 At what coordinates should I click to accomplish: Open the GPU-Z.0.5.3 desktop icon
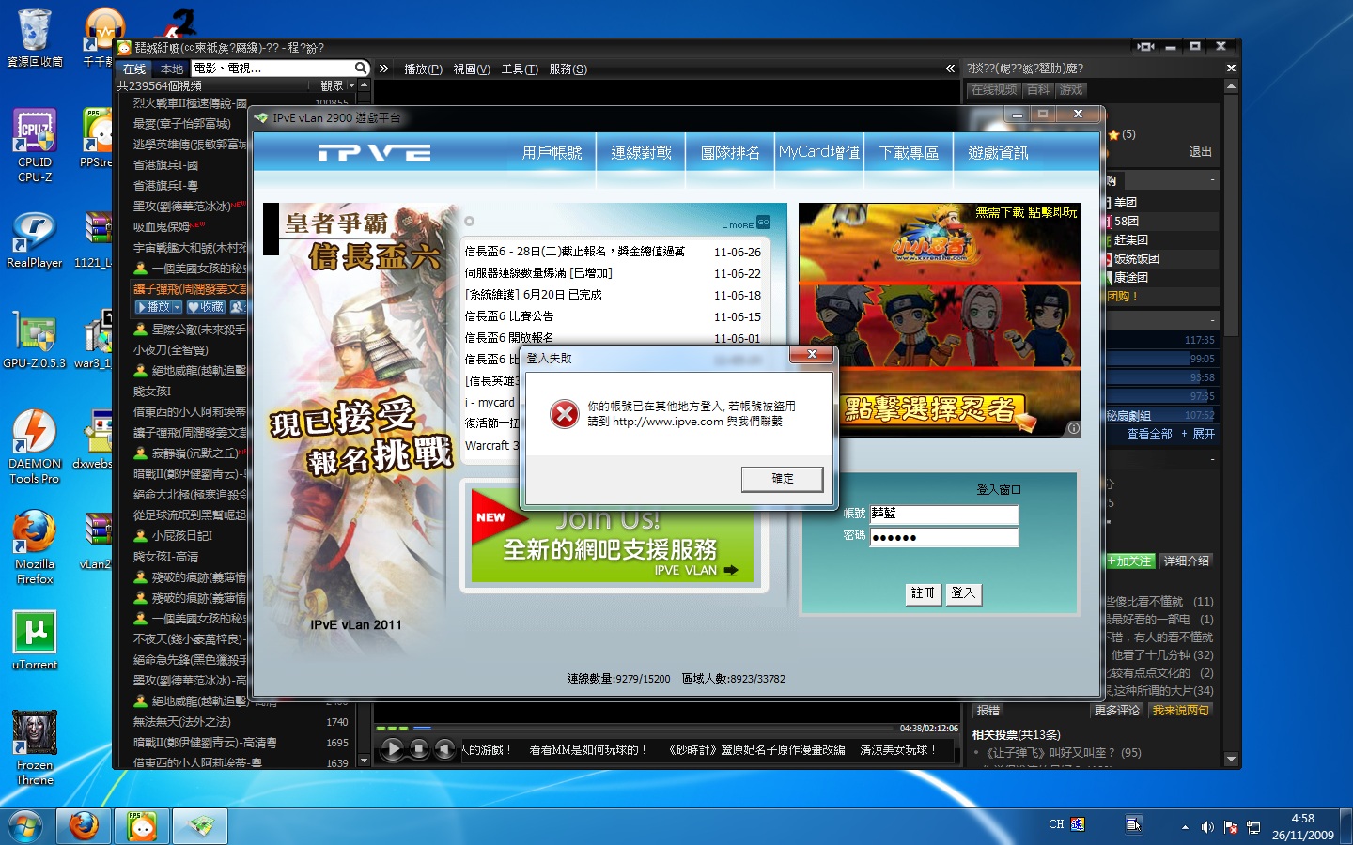pyautogui.click(x=35, y=339)
